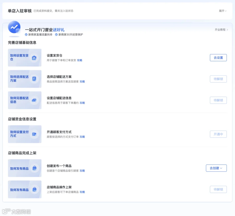Click the checkmark icon beside 新商家30天经营保护

pos(56,35)
